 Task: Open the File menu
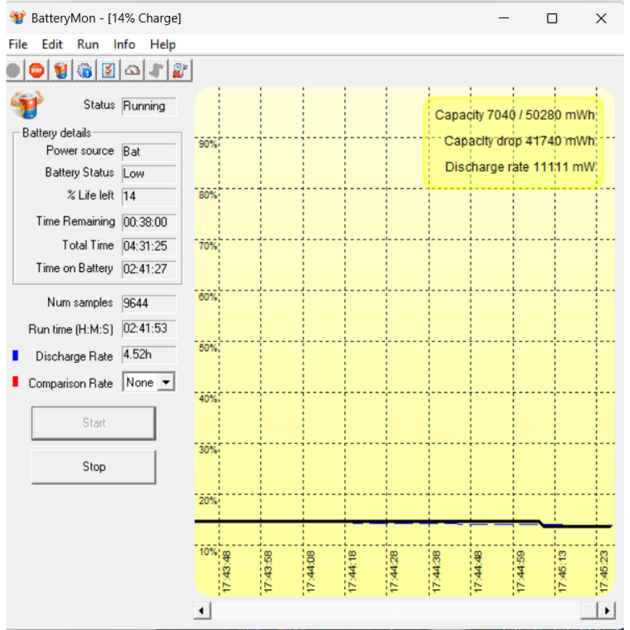[x=18, y=44]
